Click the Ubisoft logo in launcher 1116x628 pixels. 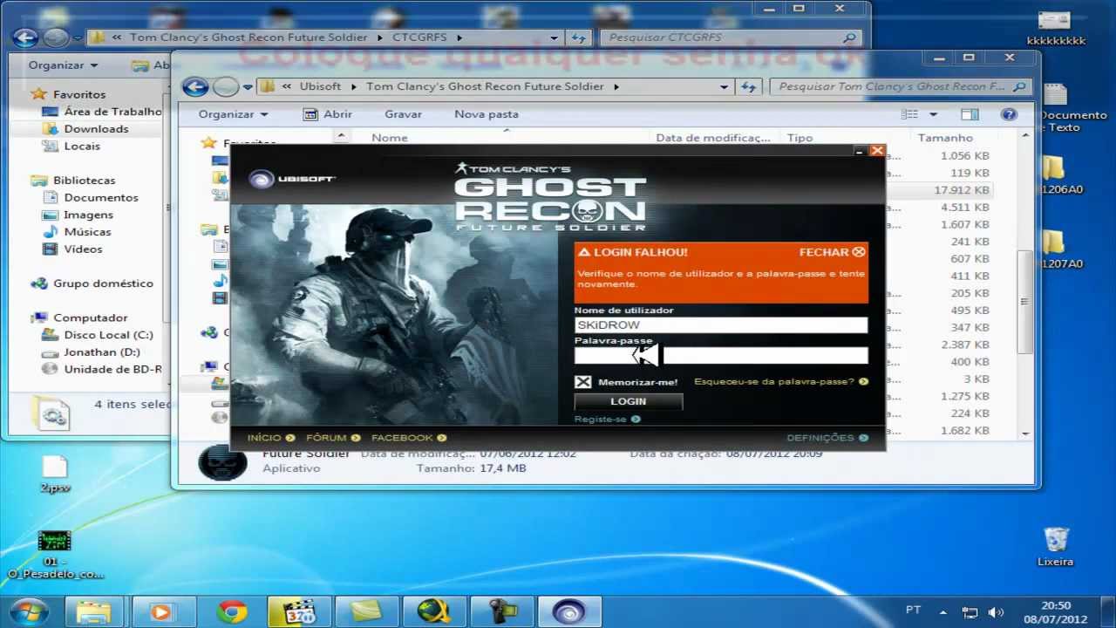coord(292,179)
